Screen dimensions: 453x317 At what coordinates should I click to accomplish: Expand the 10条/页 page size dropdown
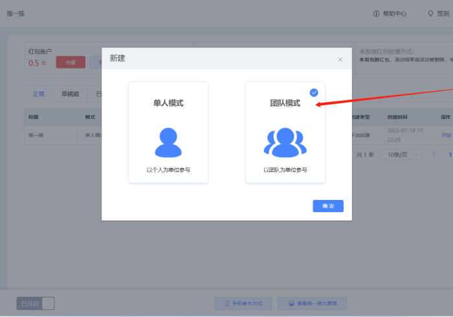click(399, 155)
